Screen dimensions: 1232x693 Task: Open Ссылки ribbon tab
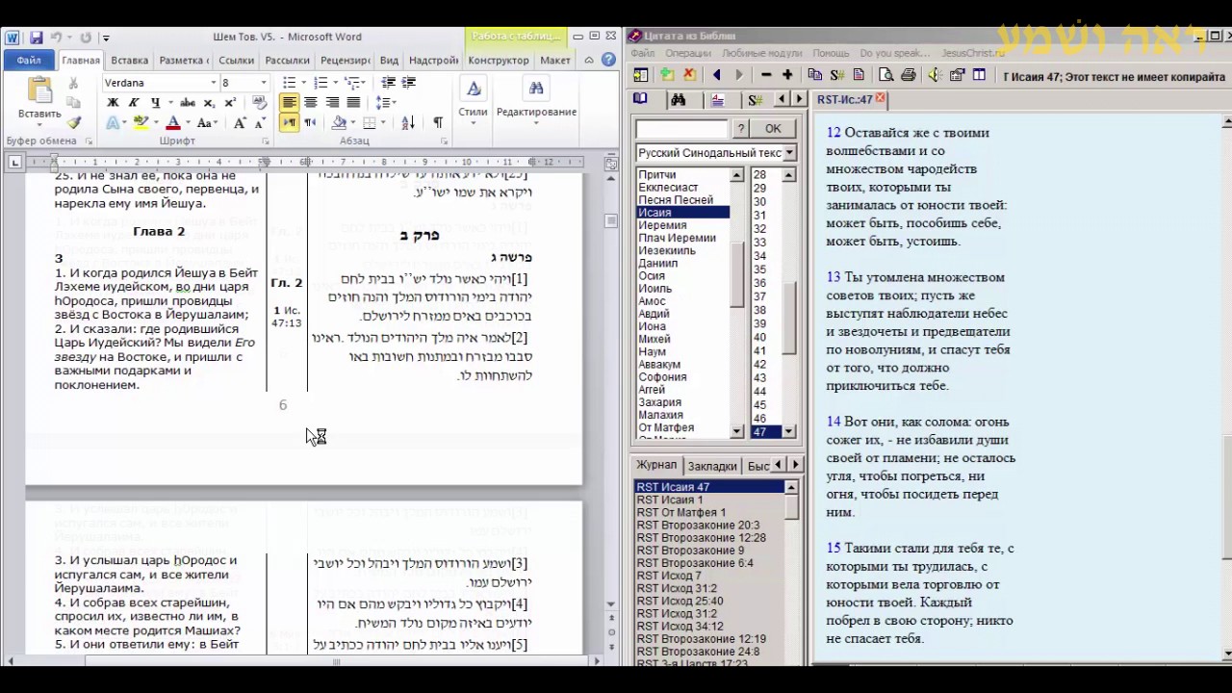click(x=236, y=60)
